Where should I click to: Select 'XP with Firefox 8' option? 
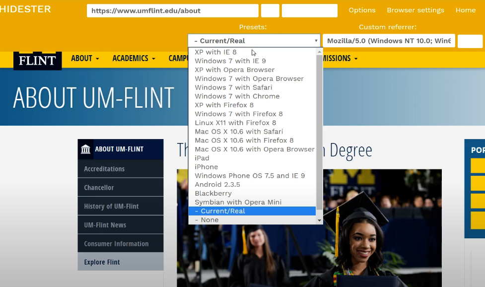pos(252,105)
